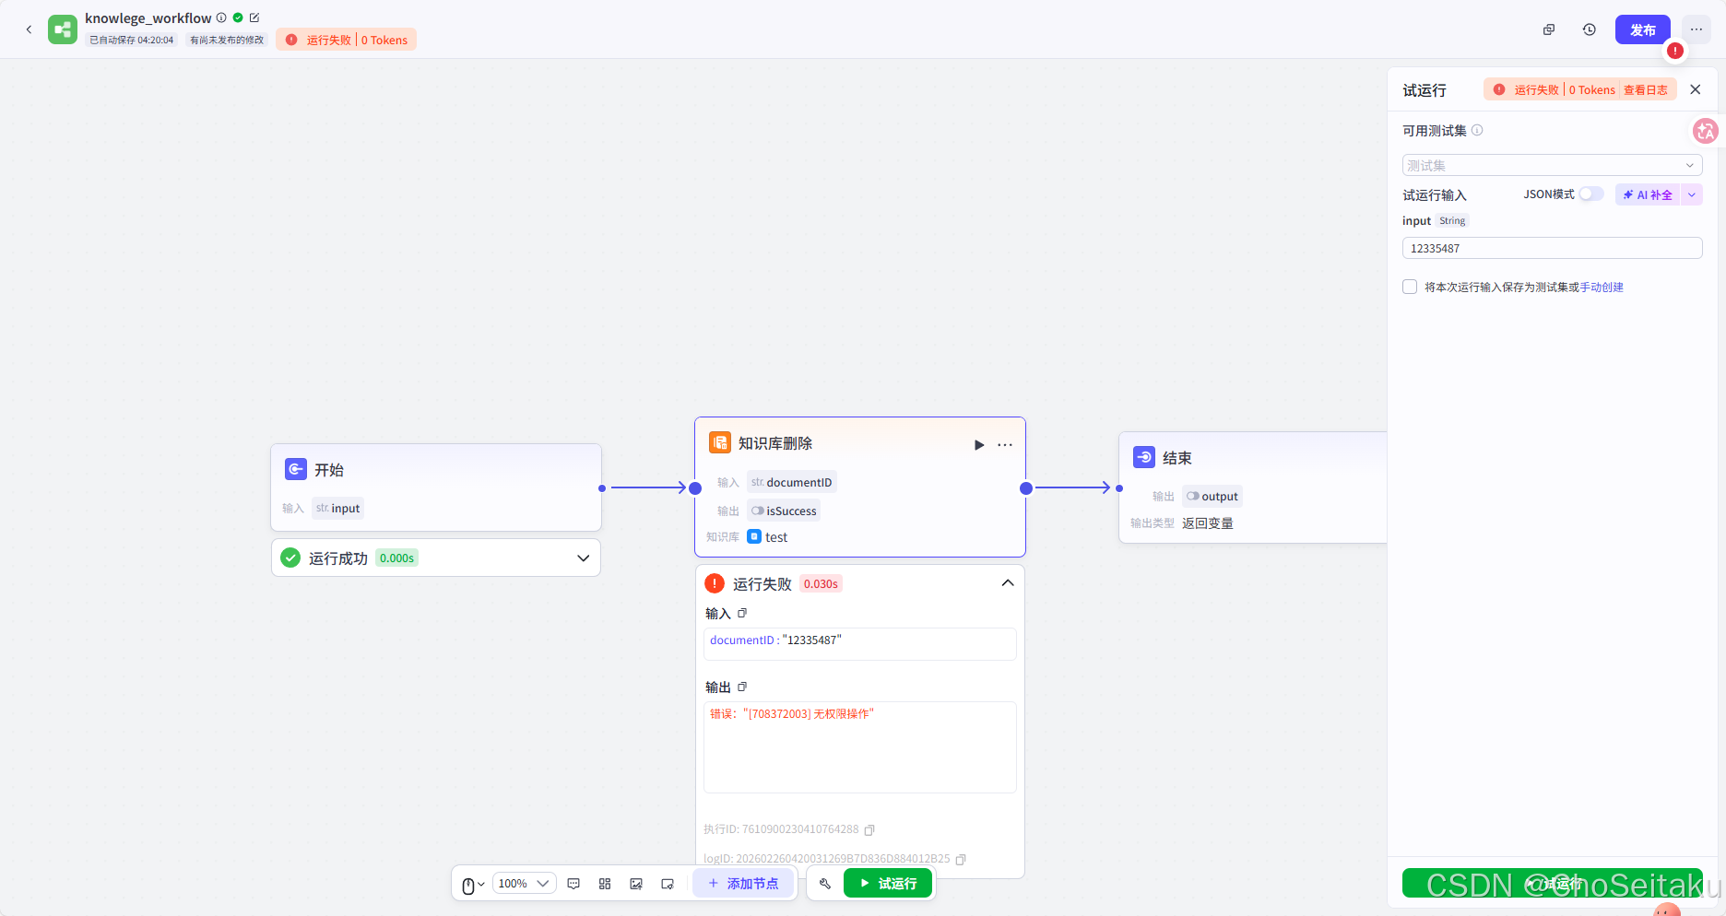Image resolution: width=1726 pixels, height=916 pixels.
Task: Click the translate floating icon
Action: (1706, 131)
